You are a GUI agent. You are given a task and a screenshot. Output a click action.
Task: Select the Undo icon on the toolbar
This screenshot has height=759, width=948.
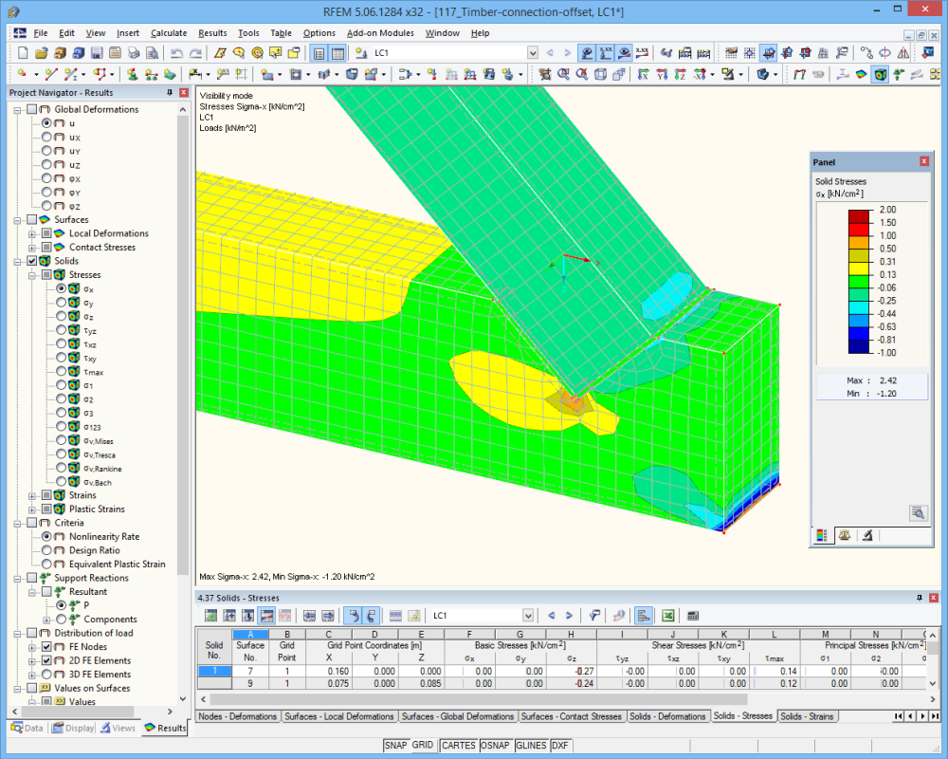tap(175, 53)
